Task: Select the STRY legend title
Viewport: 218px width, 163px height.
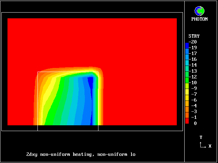Action: pos(194,36)
